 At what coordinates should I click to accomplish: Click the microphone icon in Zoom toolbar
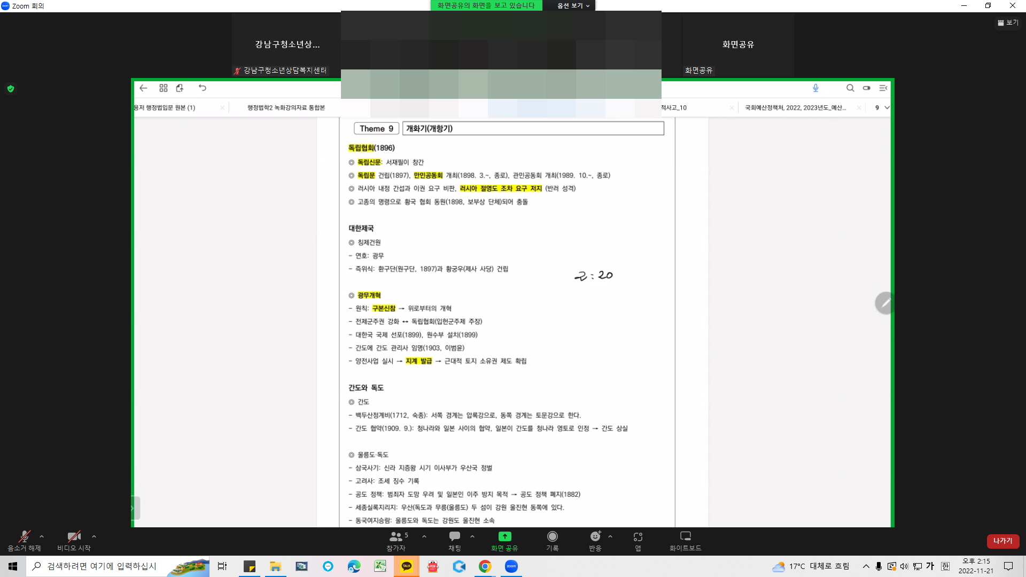coord(24,536)
